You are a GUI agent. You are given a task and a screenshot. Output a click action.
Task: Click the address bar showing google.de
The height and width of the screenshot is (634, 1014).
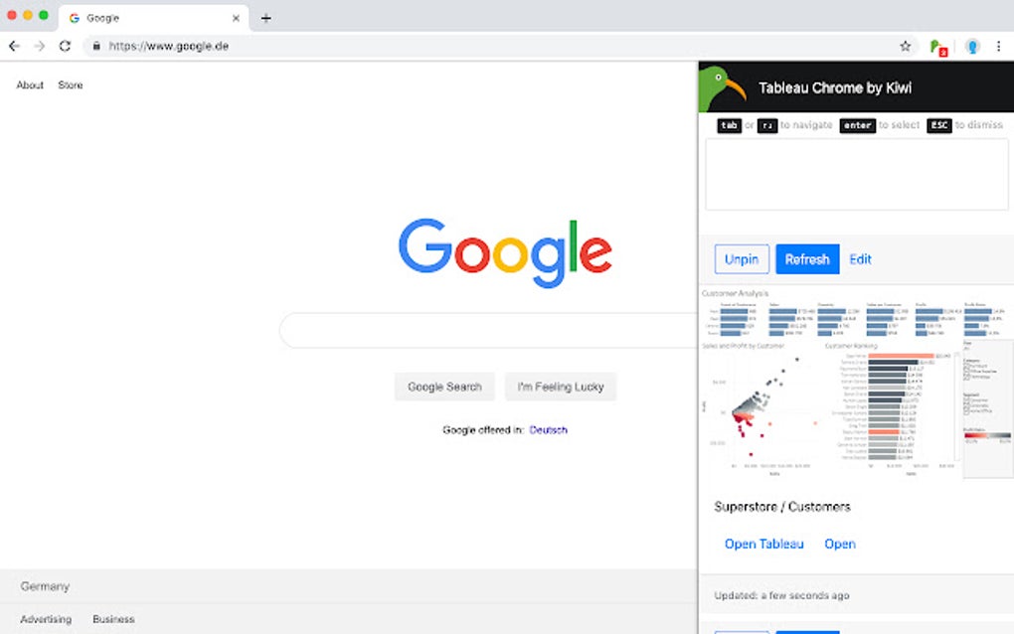pos(498,46)
